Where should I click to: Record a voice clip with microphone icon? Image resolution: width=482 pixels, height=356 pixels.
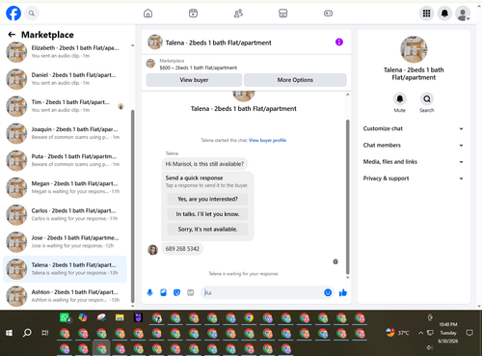(x=149, y=292)
